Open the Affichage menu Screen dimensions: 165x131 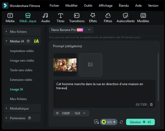[105, 6]
